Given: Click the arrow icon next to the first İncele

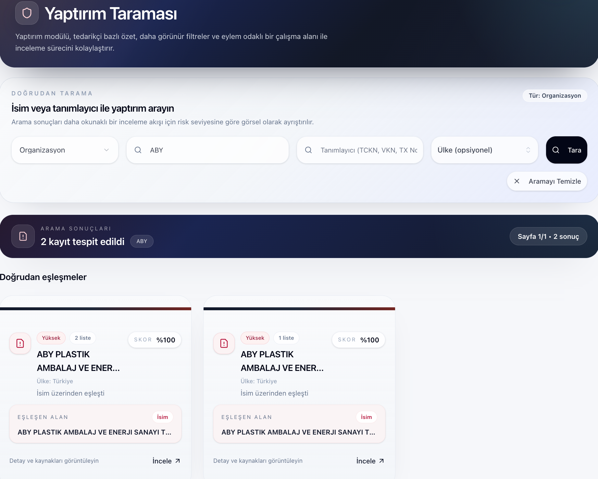Looking at the screenshot, I should (x=178, y=461).
